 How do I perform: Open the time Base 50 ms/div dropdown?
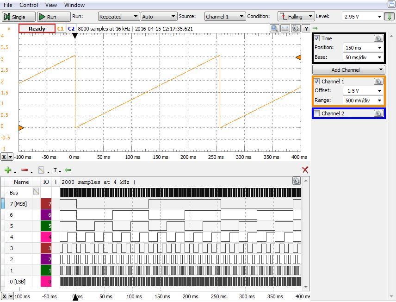tap(363, 57)
